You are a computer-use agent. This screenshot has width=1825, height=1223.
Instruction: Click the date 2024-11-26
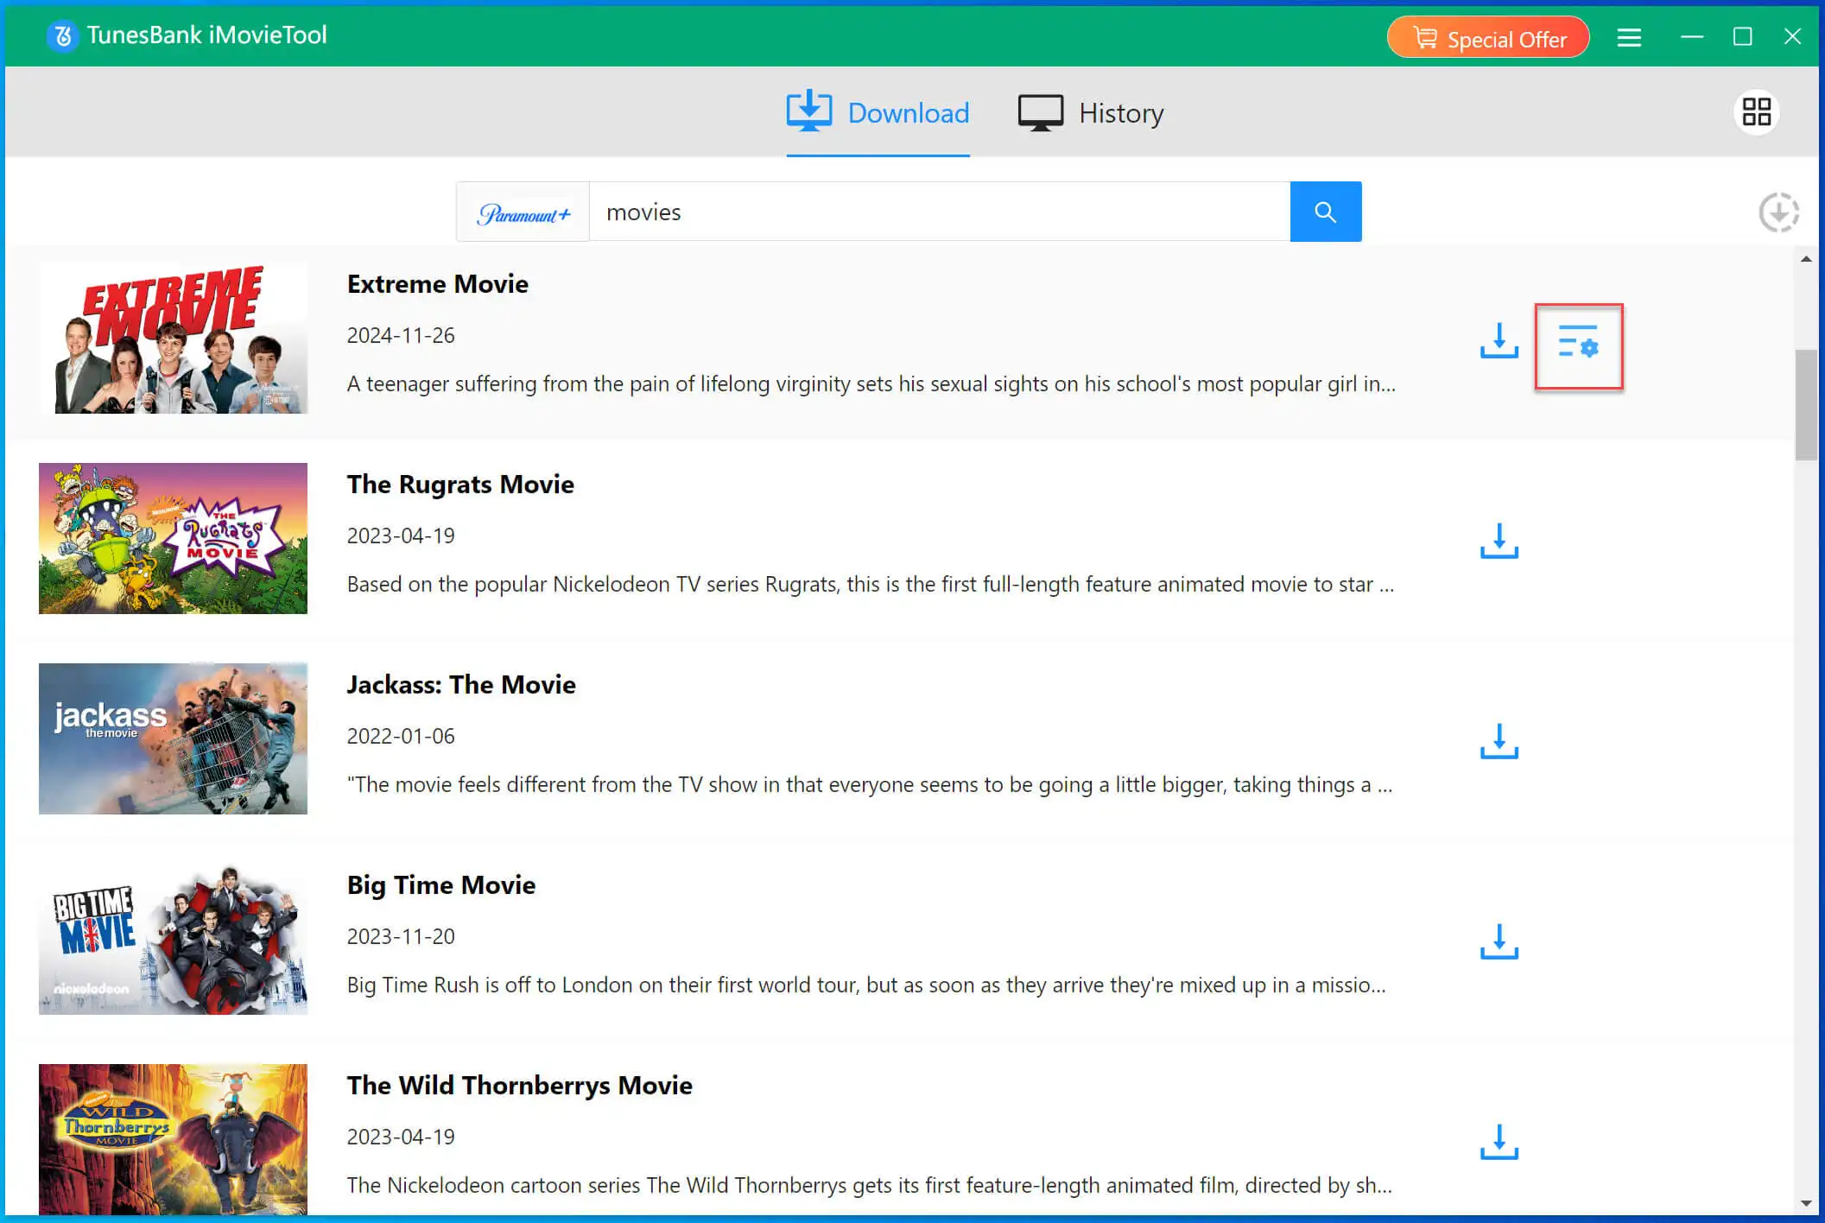click(401, 335)
